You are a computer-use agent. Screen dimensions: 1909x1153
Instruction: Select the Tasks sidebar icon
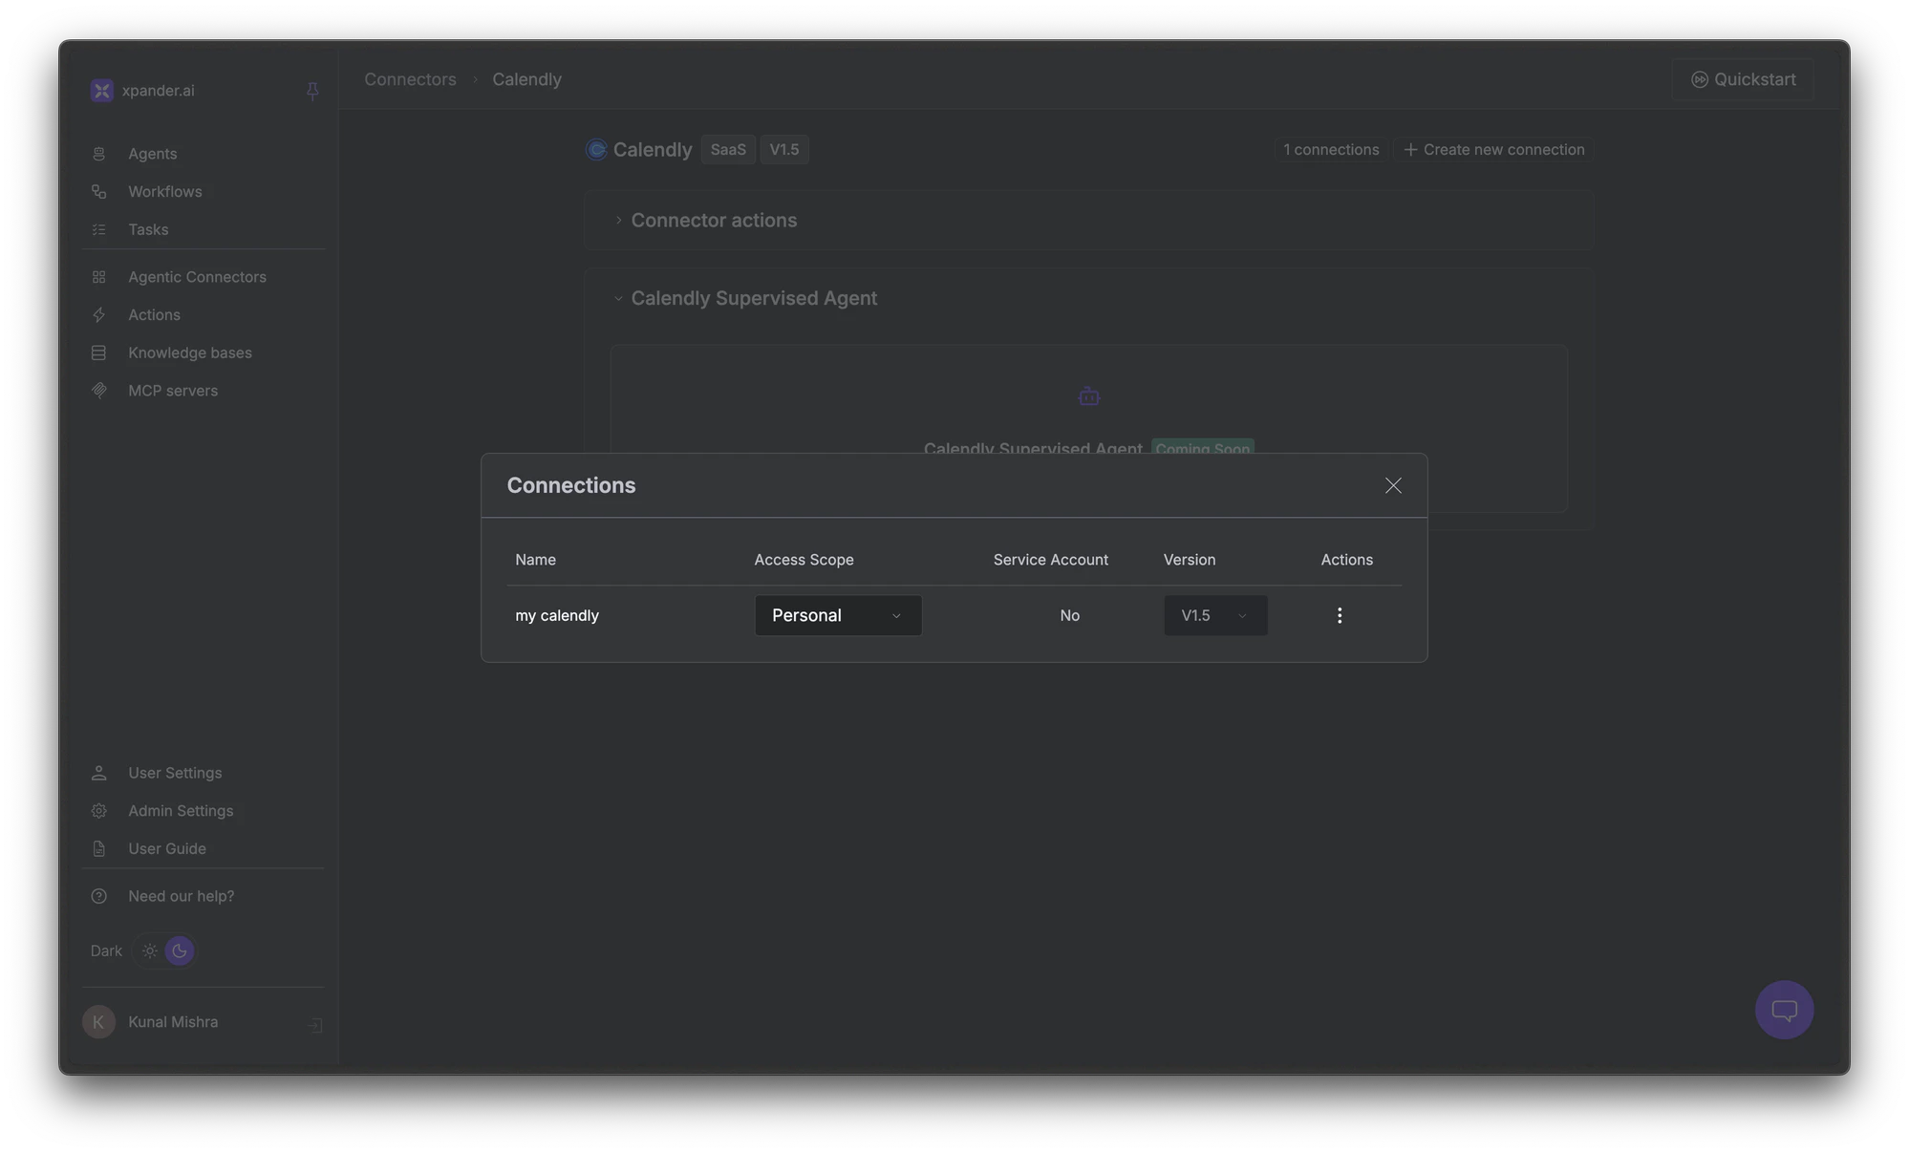click(100, 229)
